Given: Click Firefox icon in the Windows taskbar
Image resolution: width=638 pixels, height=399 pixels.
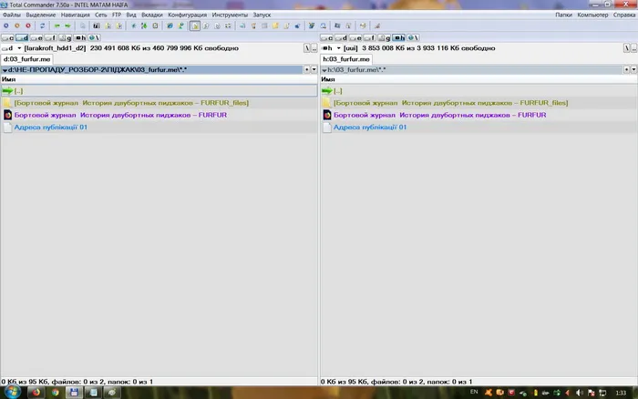Looking at the screenshot, I should [x=36, y=393].
